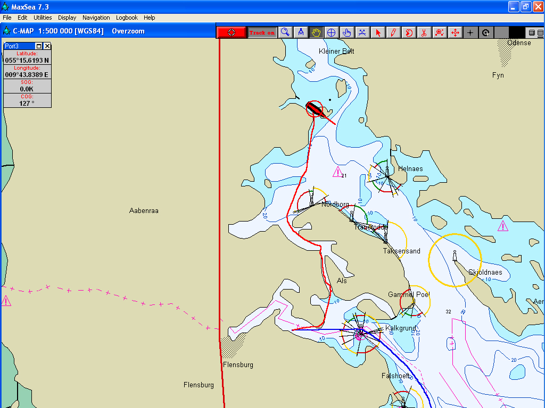
Task: Click the blue crosshair circle tool
Action: coord(331,32)
